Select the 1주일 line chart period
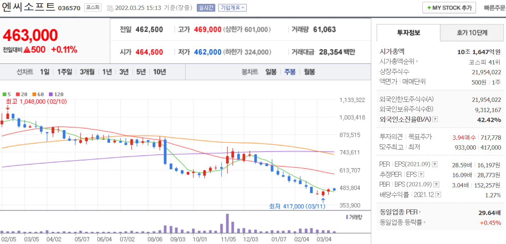Image resolution: width=506 pixels, height=244 pixels. click(65, 72)
